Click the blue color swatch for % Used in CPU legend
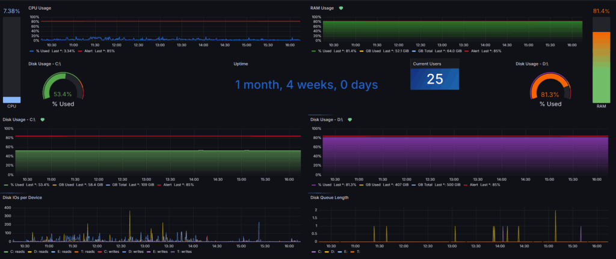Image resolution: width=616 pixels, height=259 pixels. (31, 51)
